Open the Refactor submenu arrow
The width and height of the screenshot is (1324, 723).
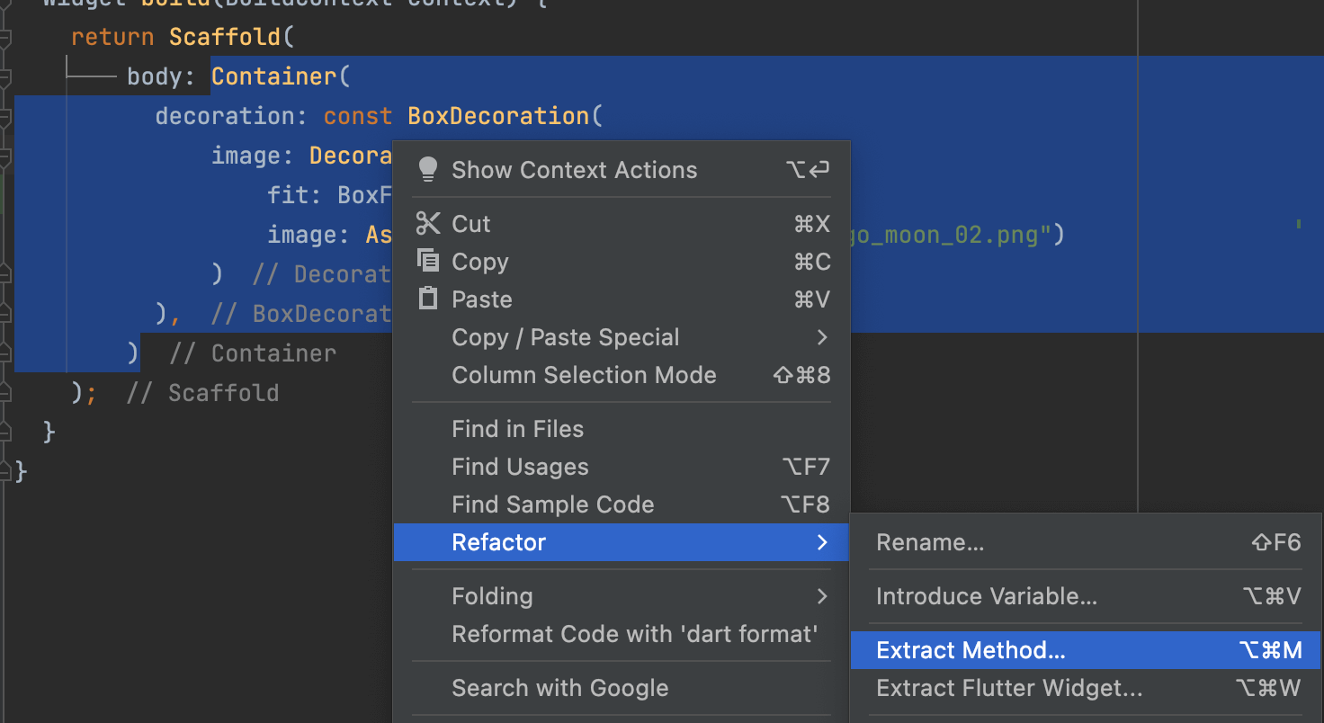click(x=821, y=542)
